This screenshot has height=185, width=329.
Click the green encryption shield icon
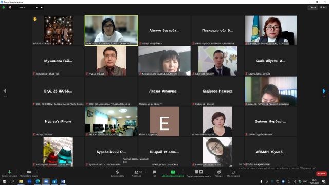(4, 7)
